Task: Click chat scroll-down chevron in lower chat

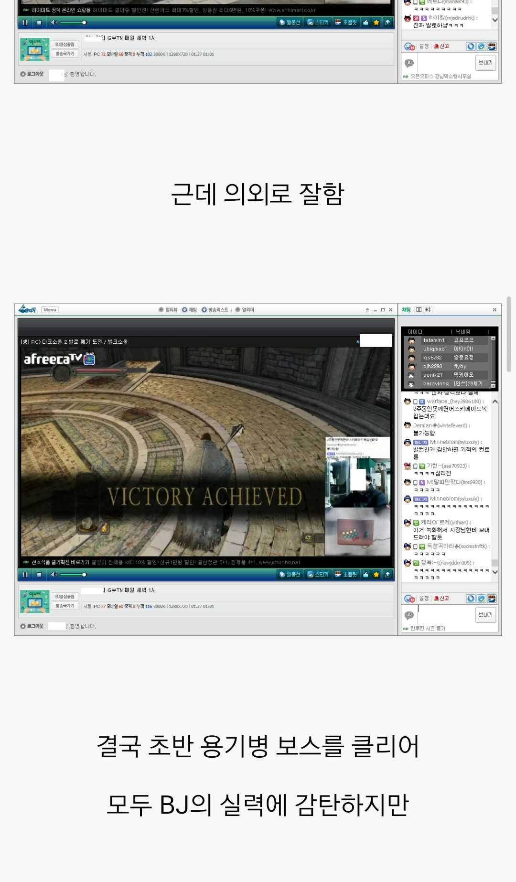Action: 495,572
